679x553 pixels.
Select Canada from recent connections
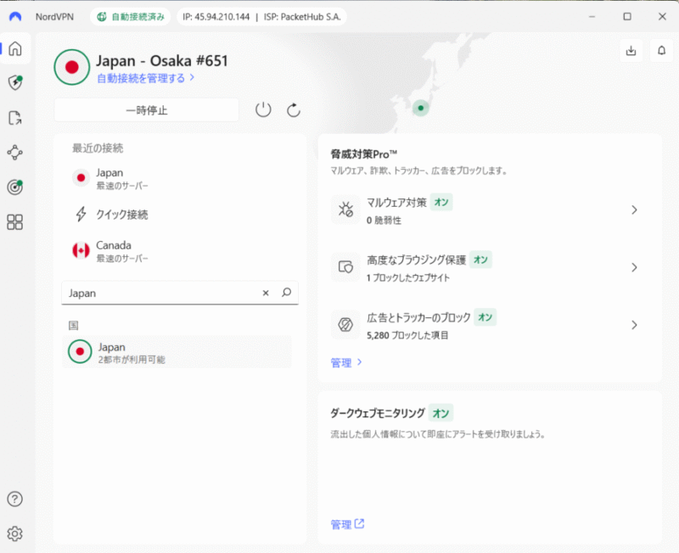pyautogui.click(x=115, y=250)
